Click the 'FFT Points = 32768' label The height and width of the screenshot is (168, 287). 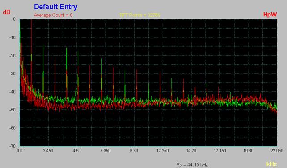pyautogui.click(x=140, y=15)
